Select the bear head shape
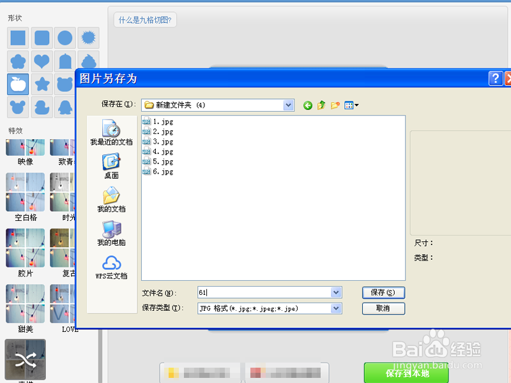Screen dimensions: 511x383 pyautogui.click(x=65, y=84)
